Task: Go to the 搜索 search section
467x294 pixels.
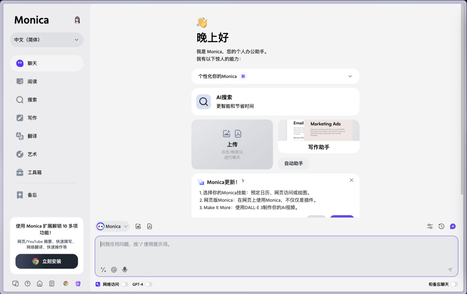Action: 46,100
